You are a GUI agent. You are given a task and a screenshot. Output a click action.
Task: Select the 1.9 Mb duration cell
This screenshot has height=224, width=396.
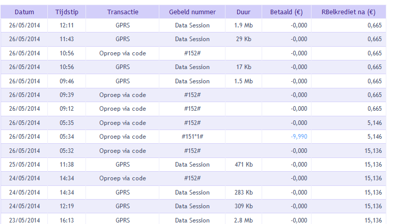point(243,25)
